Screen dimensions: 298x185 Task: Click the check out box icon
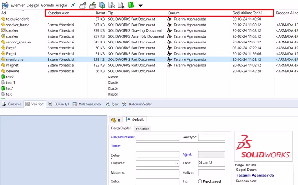(x=83, y=5)
